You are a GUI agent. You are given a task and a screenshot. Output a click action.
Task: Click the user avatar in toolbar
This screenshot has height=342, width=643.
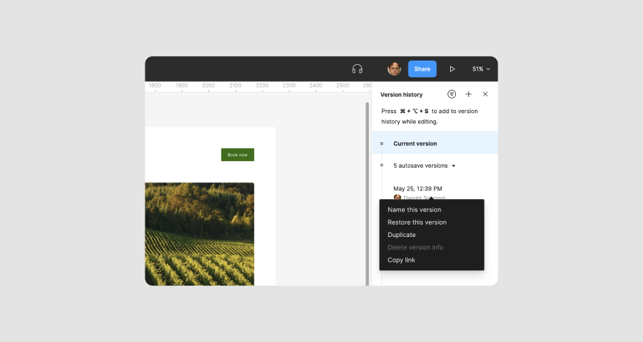[x=394, y=69]
